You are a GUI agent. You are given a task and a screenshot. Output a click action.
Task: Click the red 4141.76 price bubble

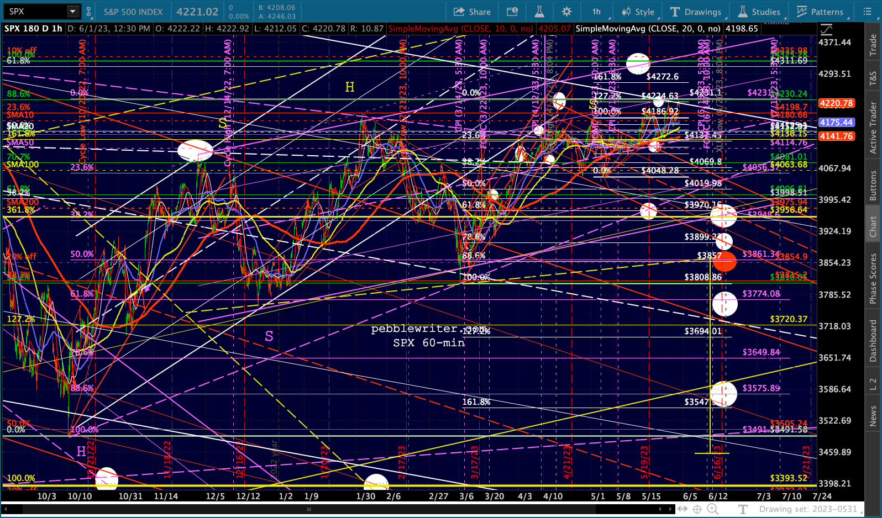tap(837, 136)
